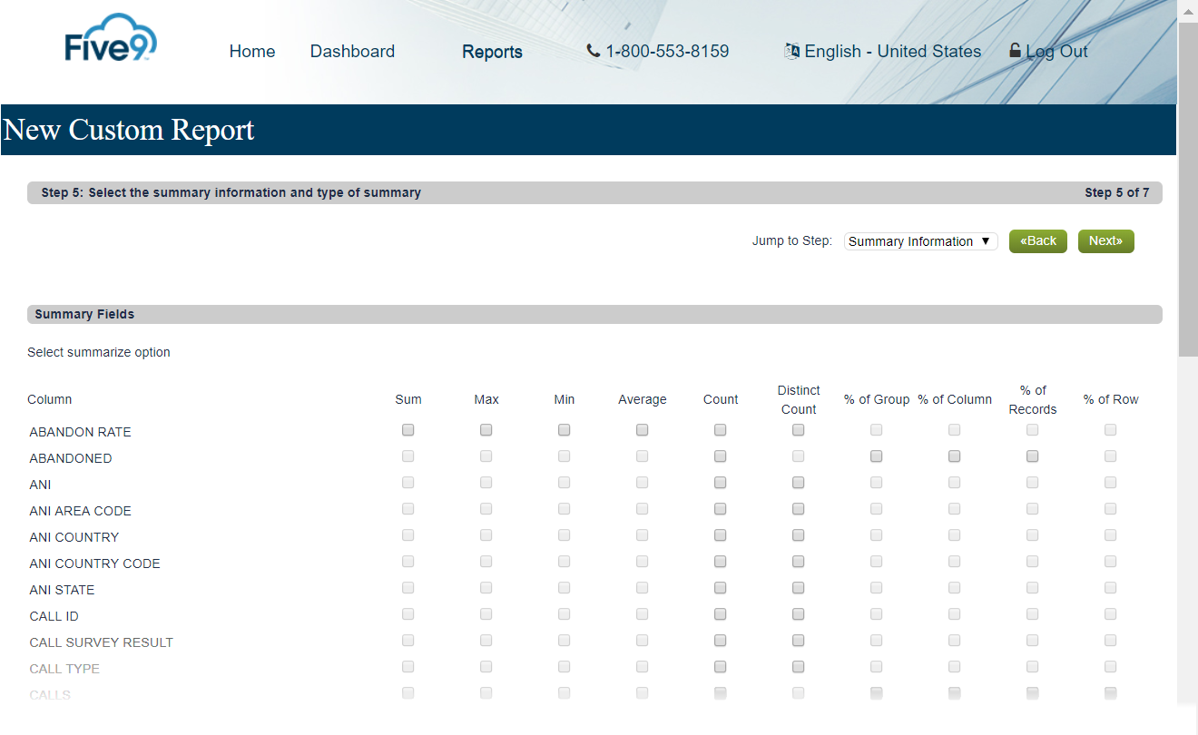Click the Log Out link
This screenshot has width=1198, height=735.
coord(1056,51)
